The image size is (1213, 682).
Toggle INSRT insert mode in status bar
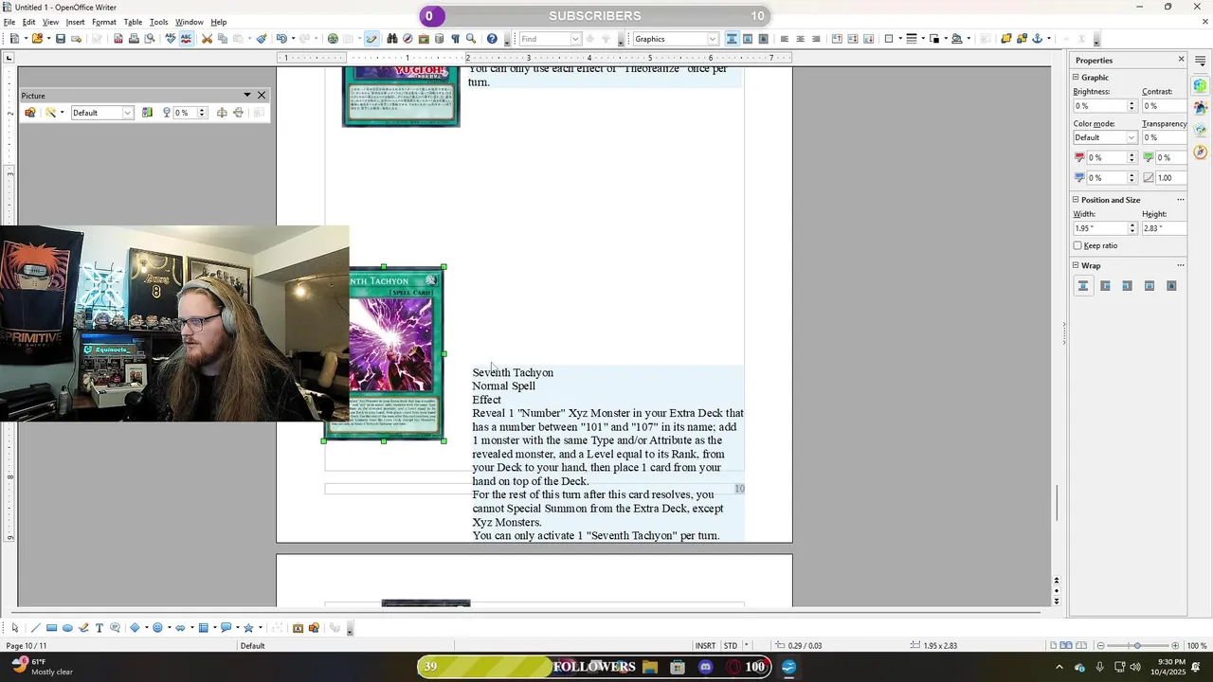point(705,646)
